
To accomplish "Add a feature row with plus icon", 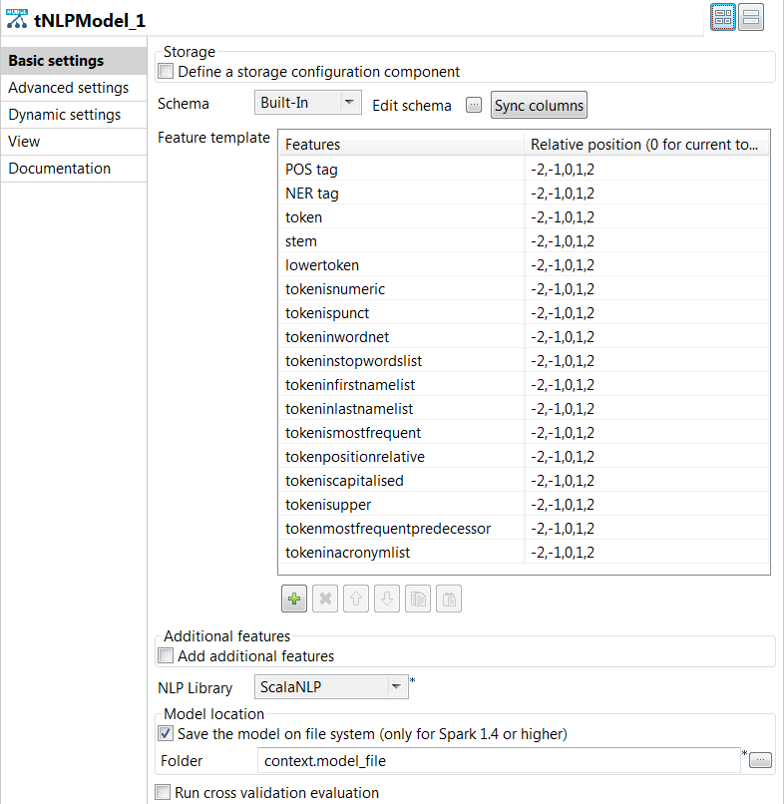I will pyautogui.click(x=294, y=599).
